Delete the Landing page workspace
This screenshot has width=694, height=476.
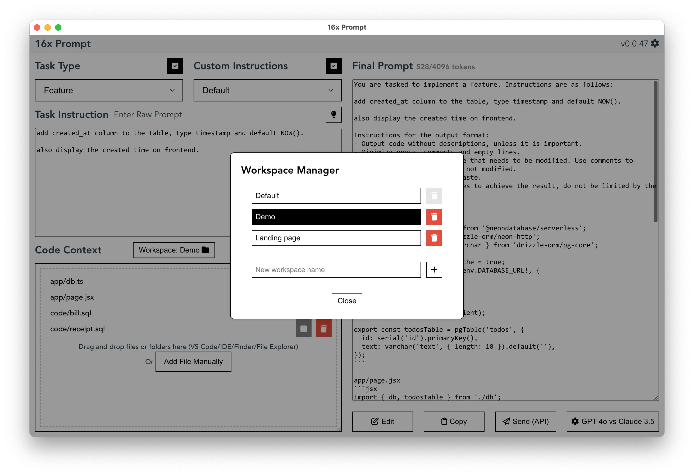pos(434,238)
